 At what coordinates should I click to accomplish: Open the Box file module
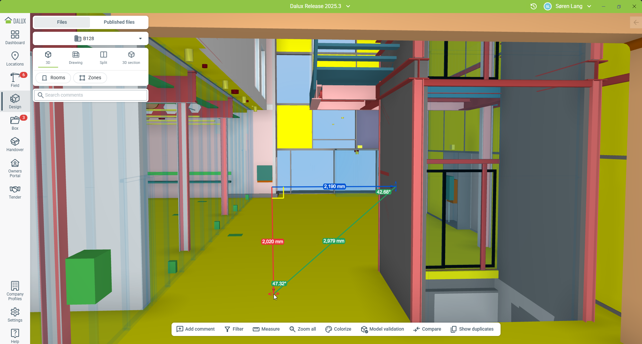click(15, 123)
